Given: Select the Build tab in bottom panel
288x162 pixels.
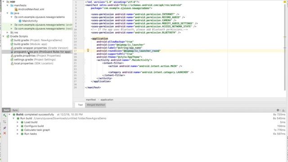Looking at the screenshot, I should click(x=6, y=110).
